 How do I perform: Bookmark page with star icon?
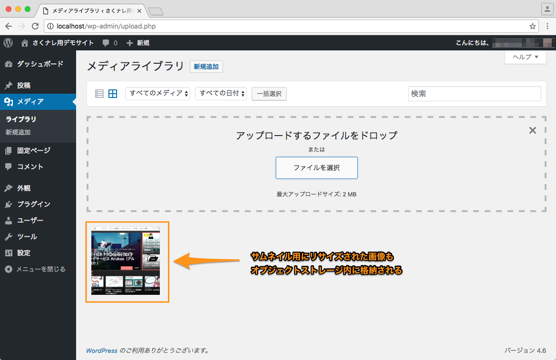tap(532, 26)
